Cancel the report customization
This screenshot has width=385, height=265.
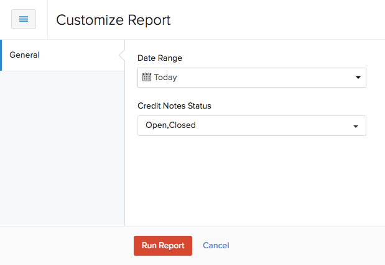coord(216,246)
